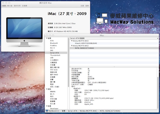Select 數據機 in the sidebar
Screen dimensions: 160x114
coord(52,101)
